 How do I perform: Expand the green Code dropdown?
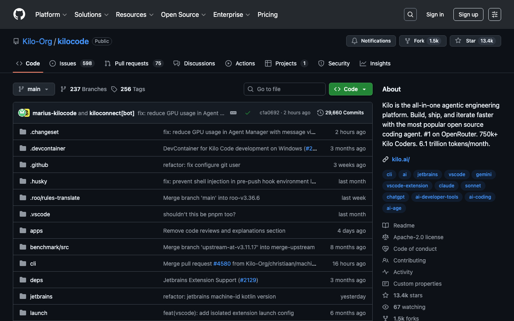click(350, 89)
